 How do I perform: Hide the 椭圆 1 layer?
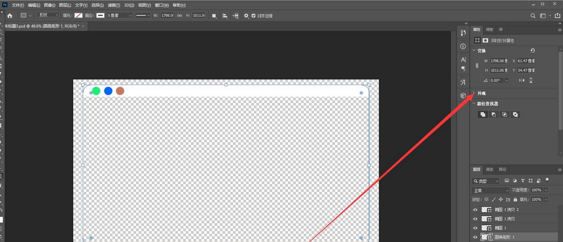475,228
